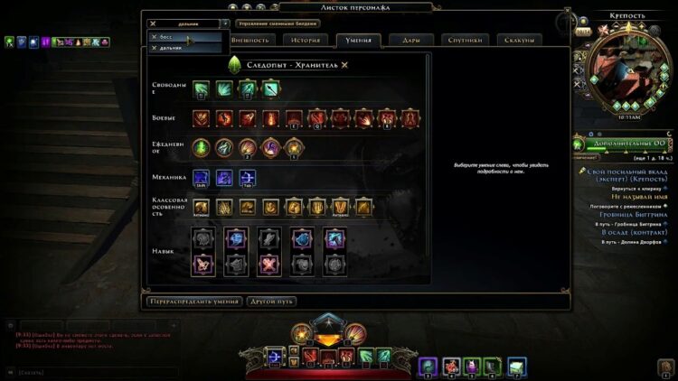Image resolution: width=678 pixels, height=381 pixels.
Task: Click the green leaf class icon beside Следопыт
Action: 234,65
